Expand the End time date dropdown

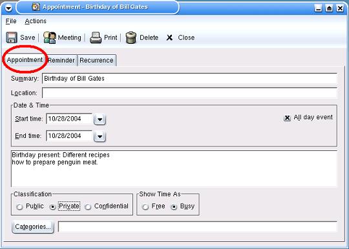[x=100, y=136]
